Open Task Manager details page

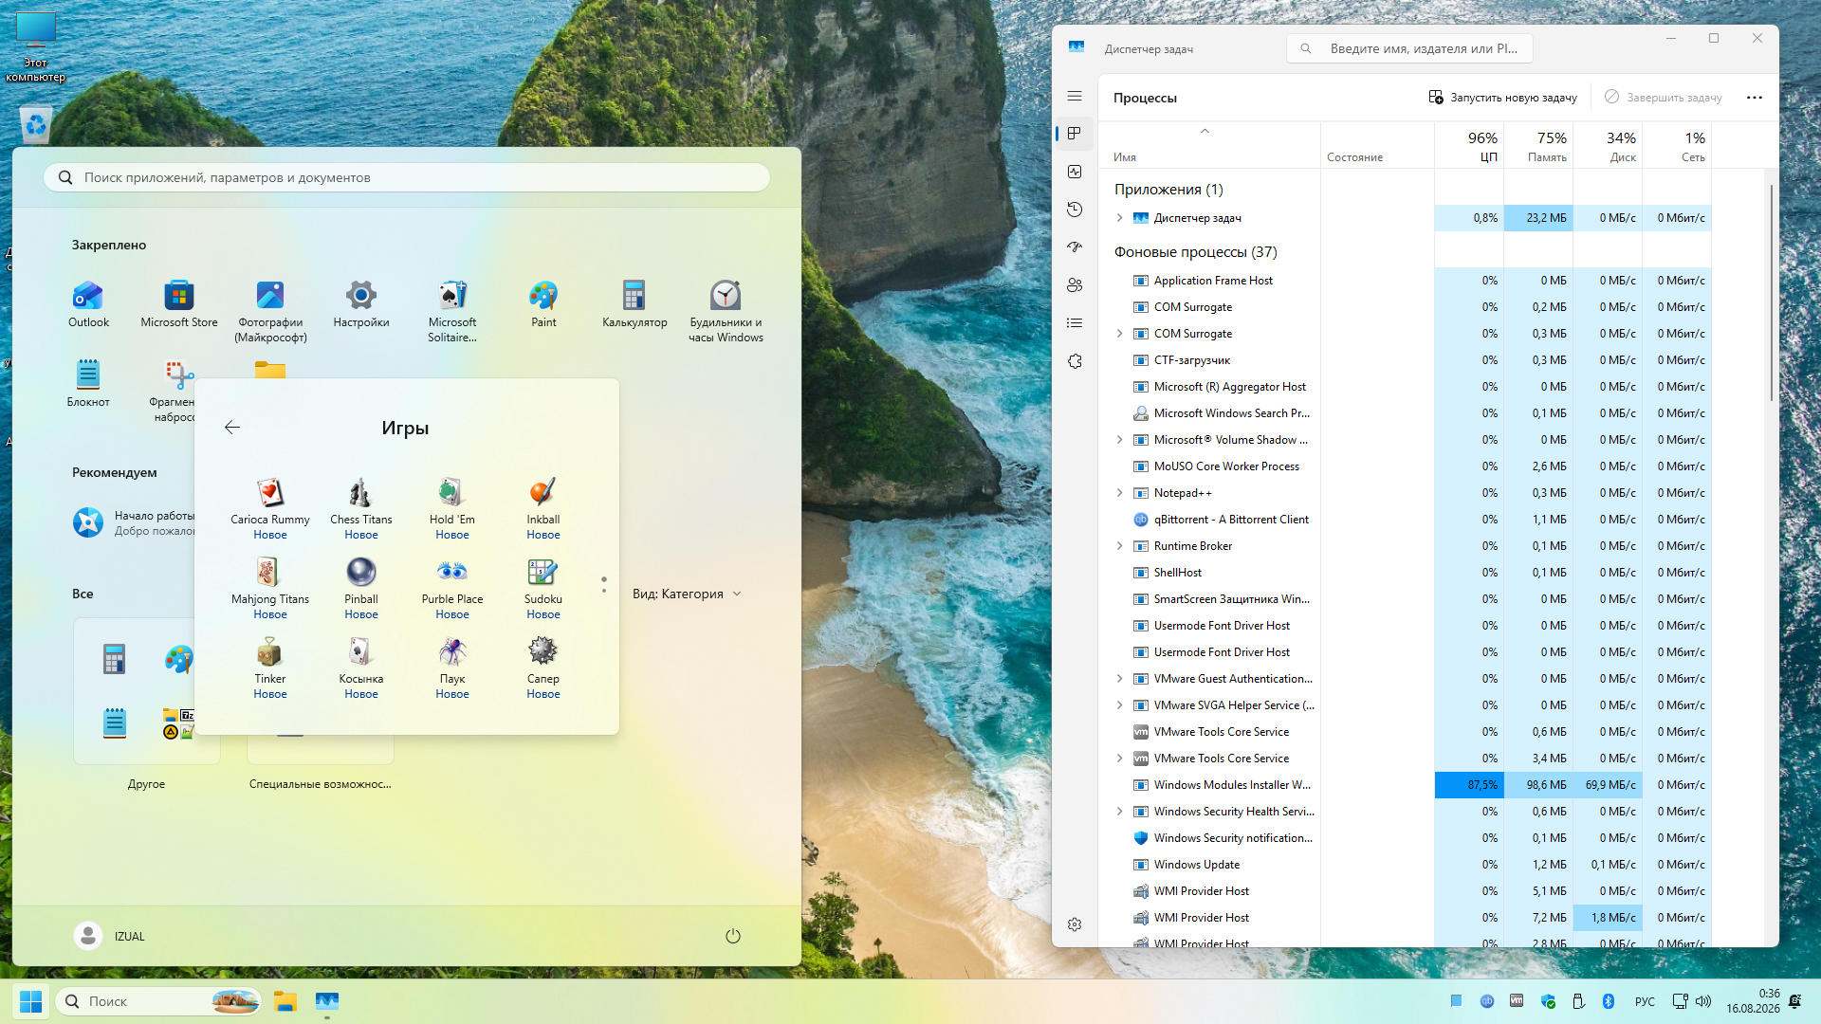1075,323
